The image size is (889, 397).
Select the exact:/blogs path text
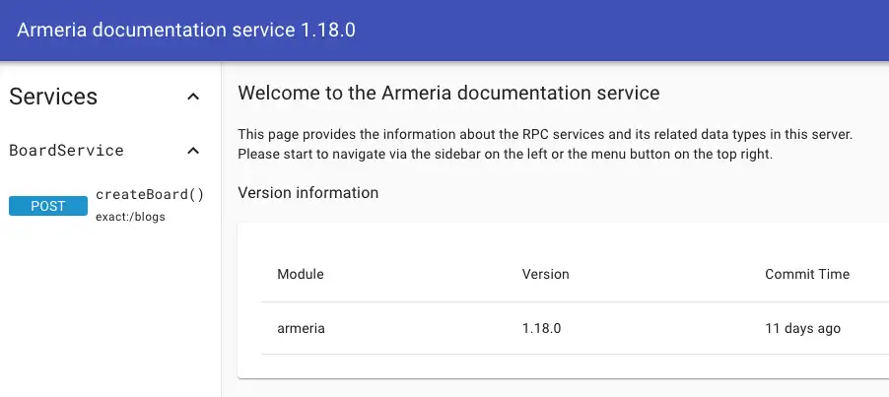pyautogui.click(x=130, y=217)
